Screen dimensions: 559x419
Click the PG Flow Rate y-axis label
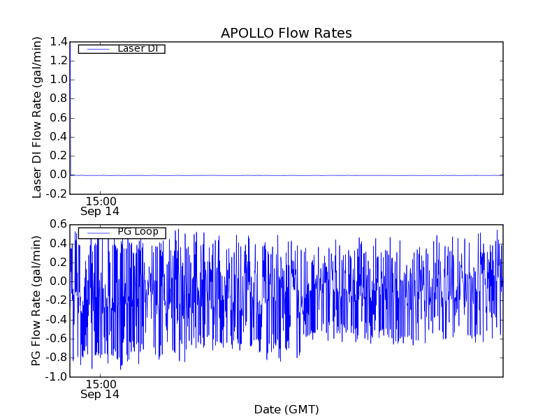[x=38, y=300]
